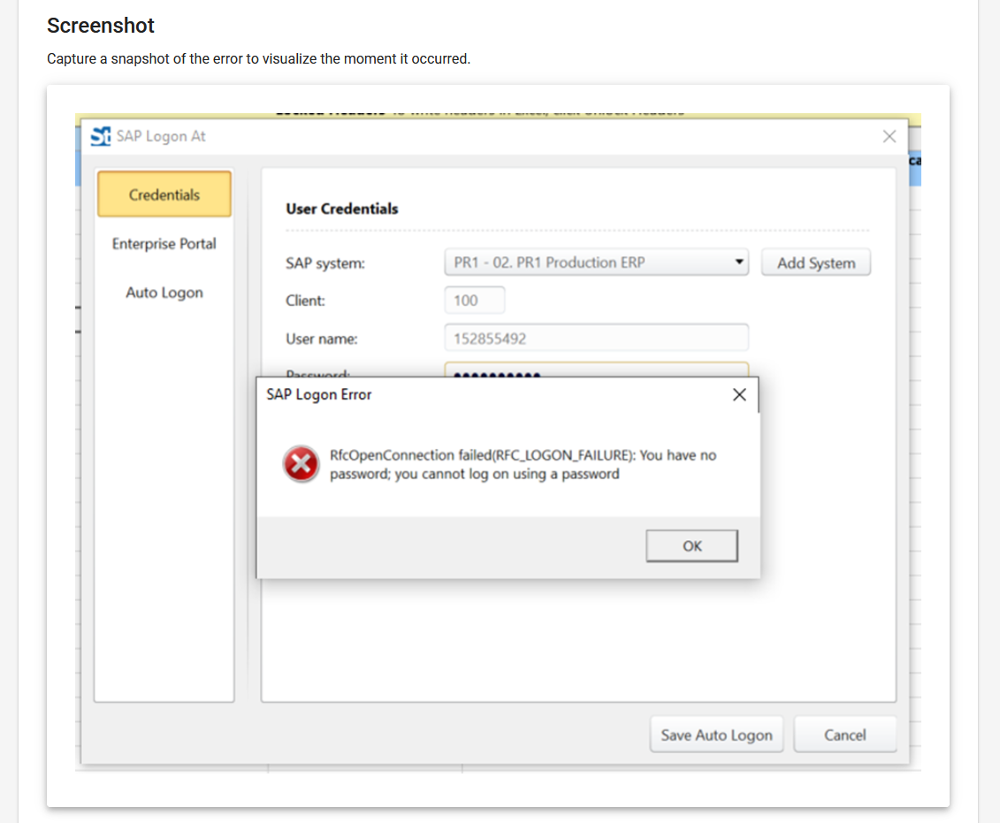
Task: Click the Save Auto Logon button
Action: 716,735
